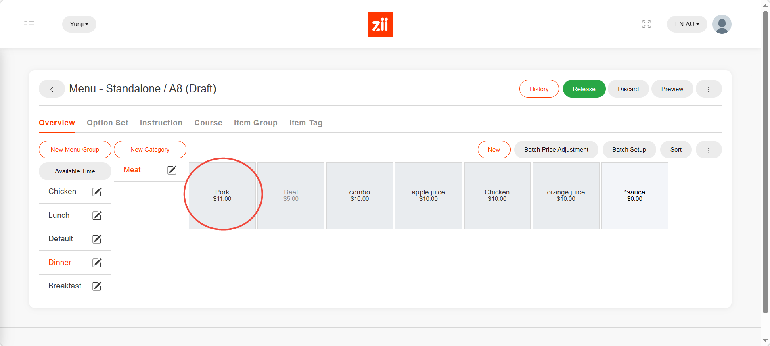The width and height of the screenshot is (770, 346).
Task: Switch to the Option Set tab
Action: pyautogui.click(x=107, y=123)
